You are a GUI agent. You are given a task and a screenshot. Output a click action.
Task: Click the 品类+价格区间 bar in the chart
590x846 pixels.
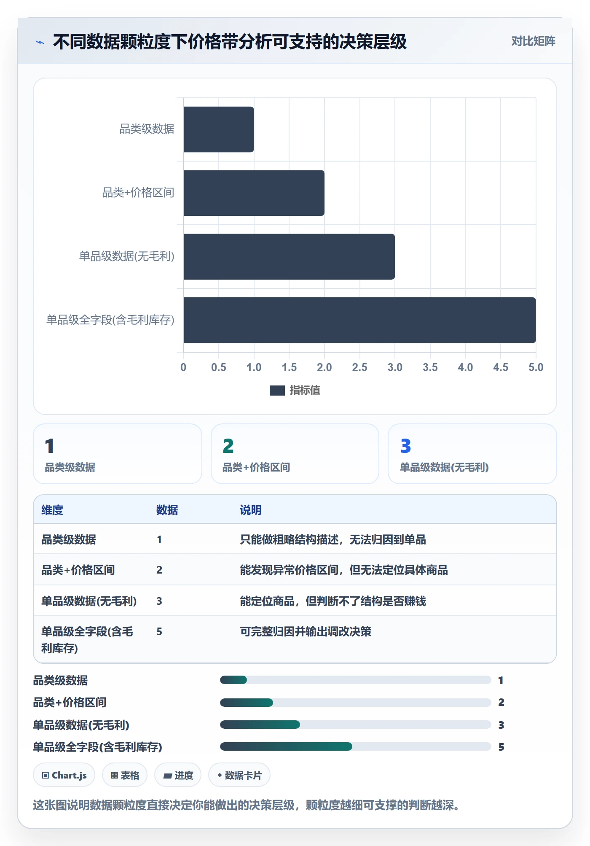(x=254, y=193)
